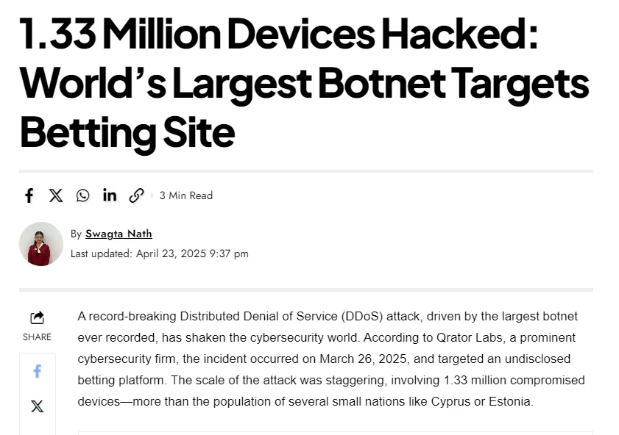Click the "By" text before author name

[76, 234]
